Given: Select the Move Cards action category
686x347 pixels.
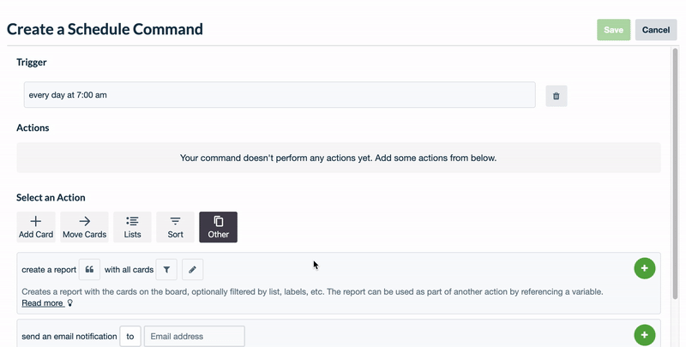Looking at the screenshot, I should pos(84,227).
